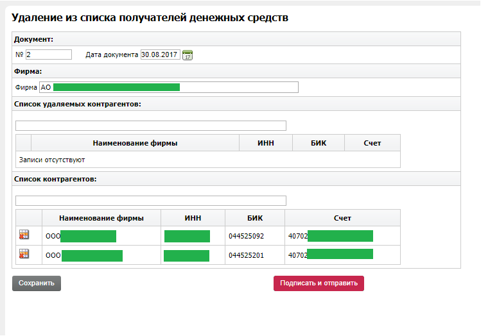This screenshot has height=336, width=481.
Task: Click search field under Список контрагентов
Action: [x=151, y=201]
